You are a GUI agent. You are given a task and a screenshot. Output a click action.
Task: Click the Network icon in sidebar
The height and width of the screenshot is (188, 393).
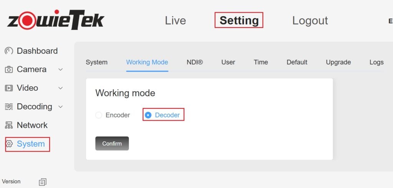[8, 125]
